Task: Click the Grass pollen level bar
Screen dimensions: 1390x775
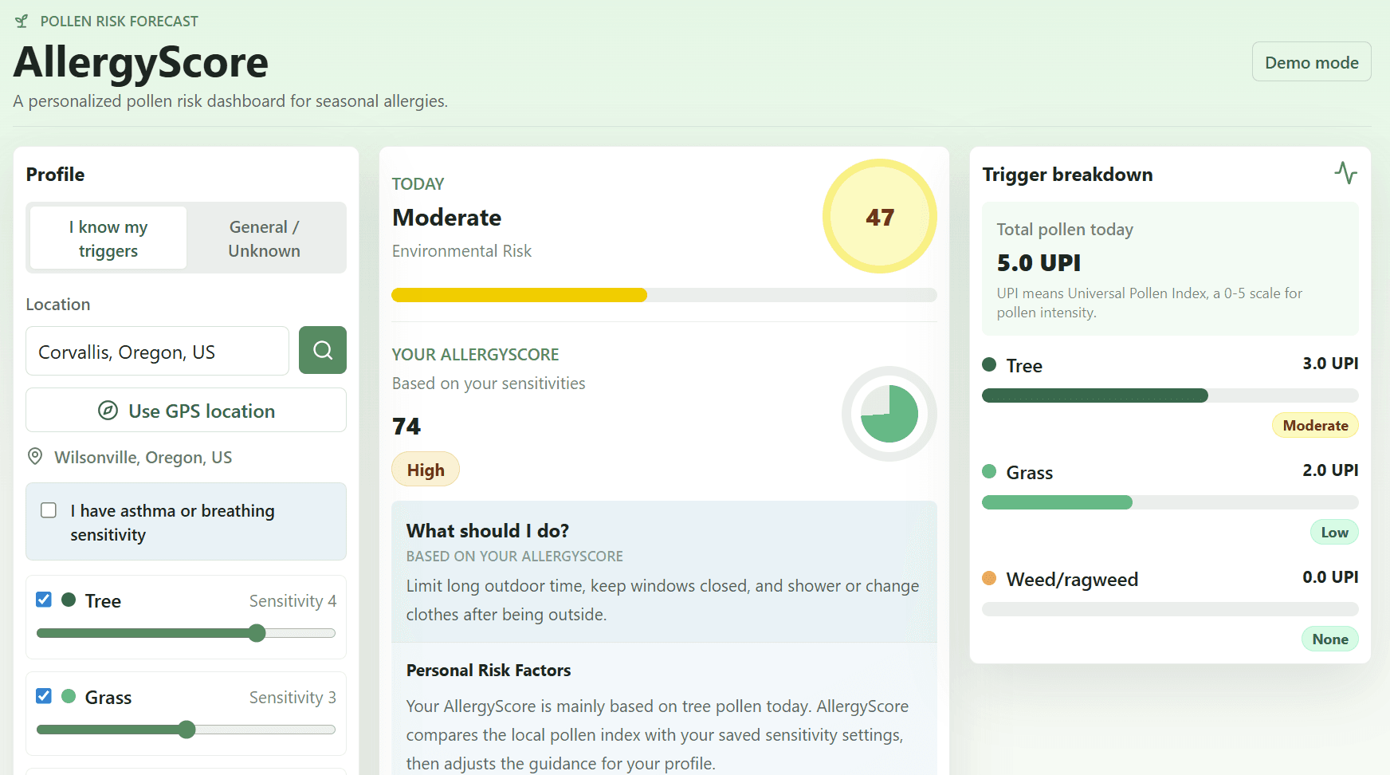Action: (x=1170, y=502)
